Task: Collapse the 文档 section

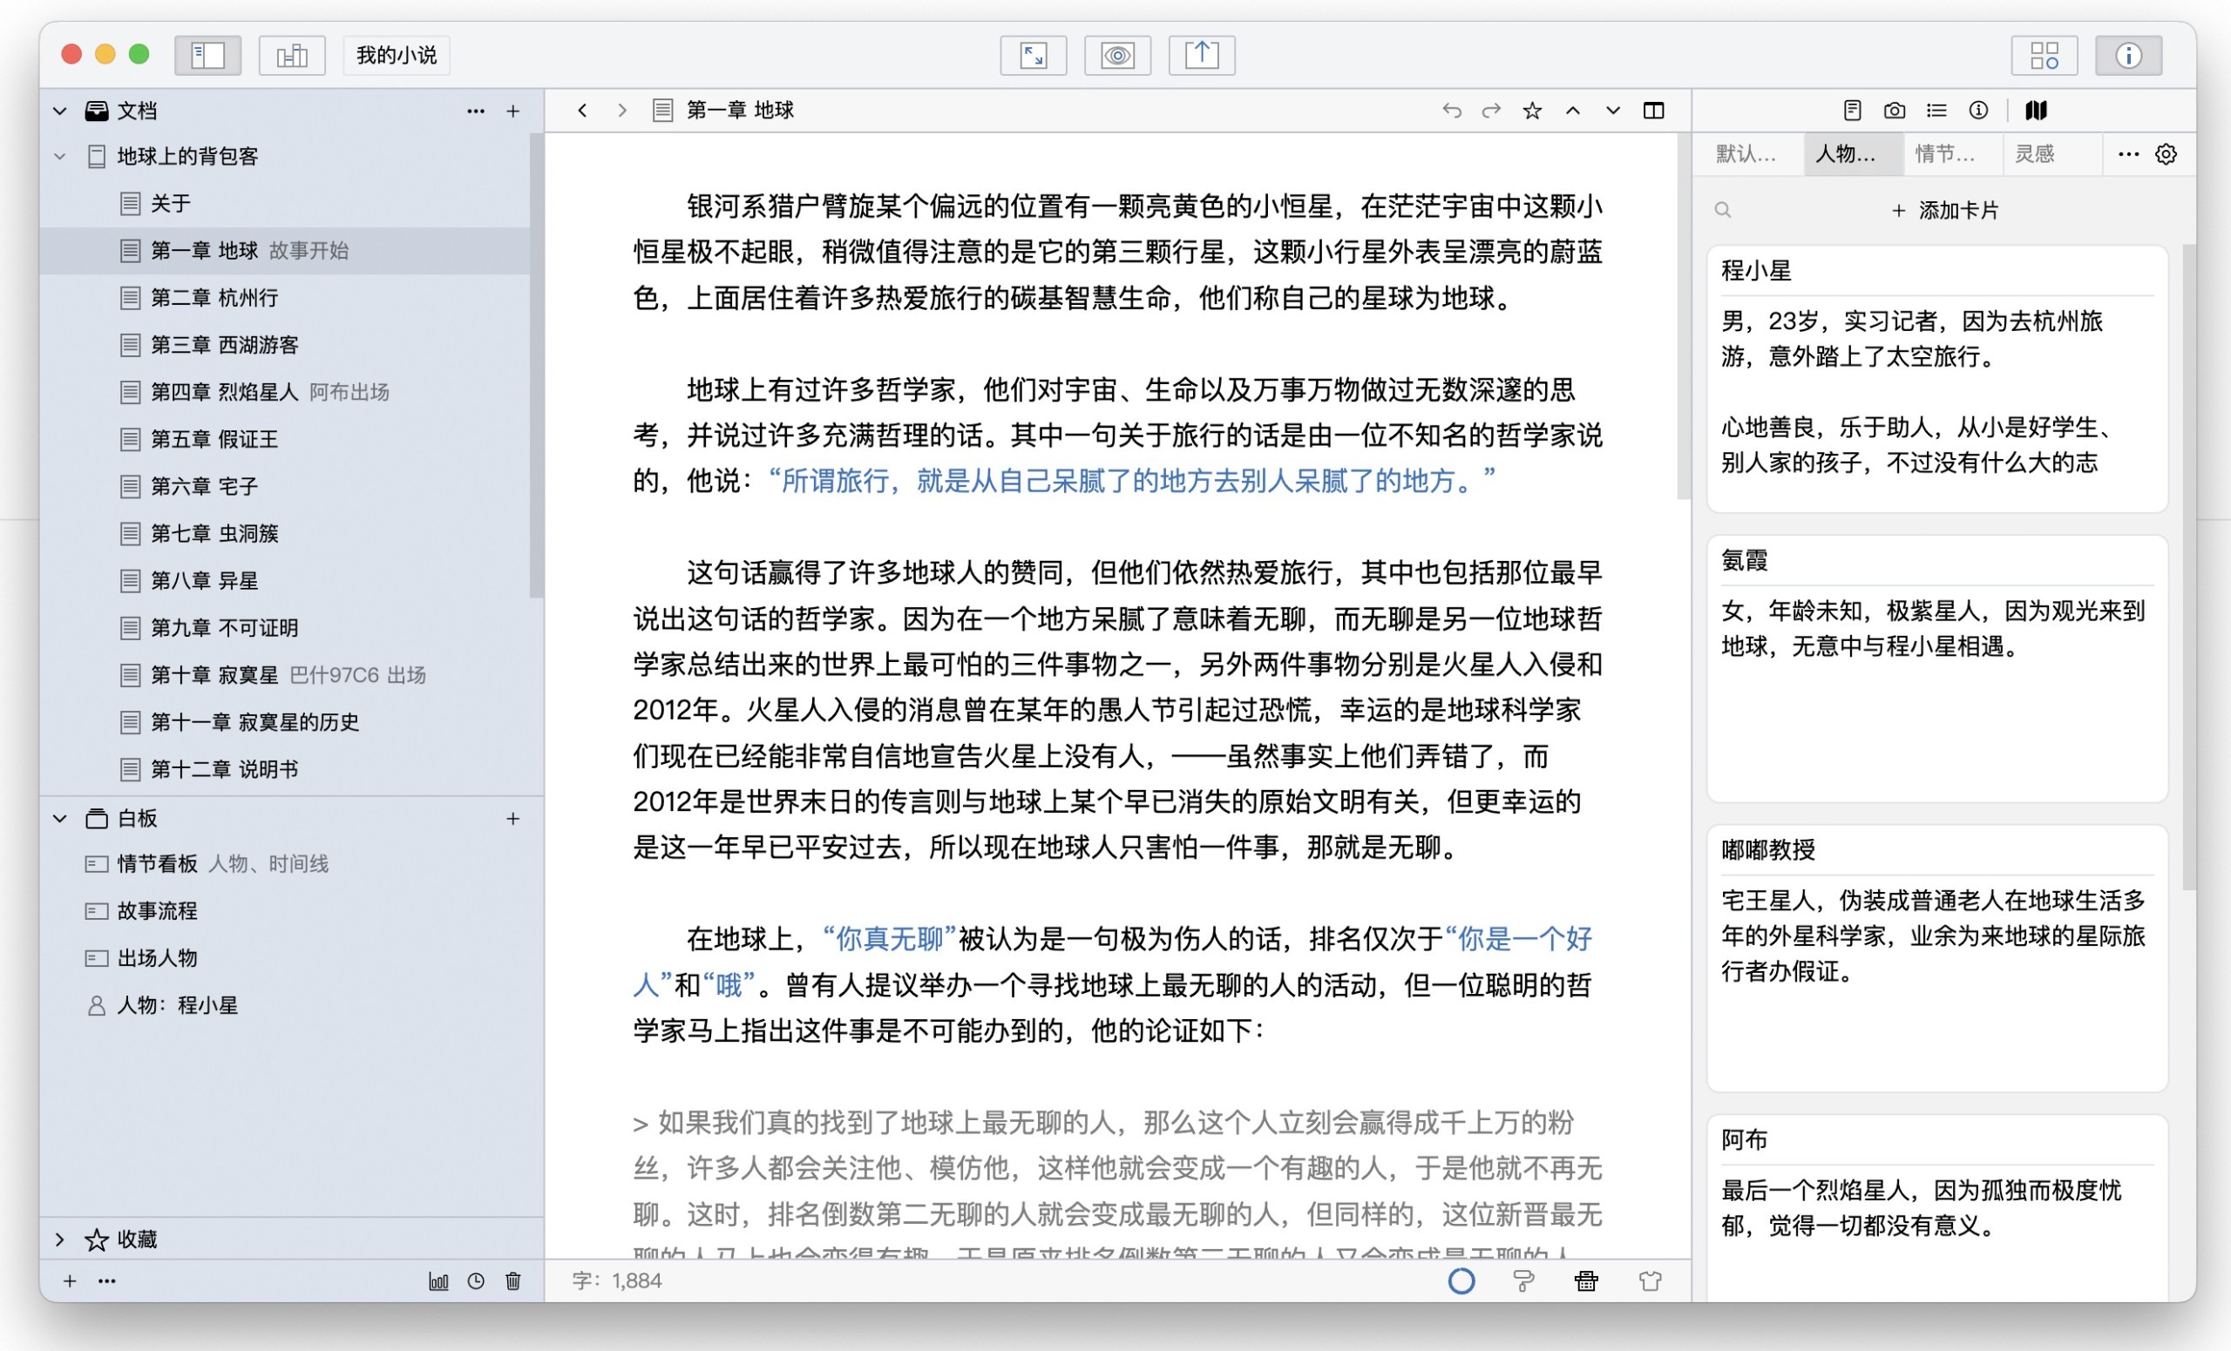Action: pos(60,111)
